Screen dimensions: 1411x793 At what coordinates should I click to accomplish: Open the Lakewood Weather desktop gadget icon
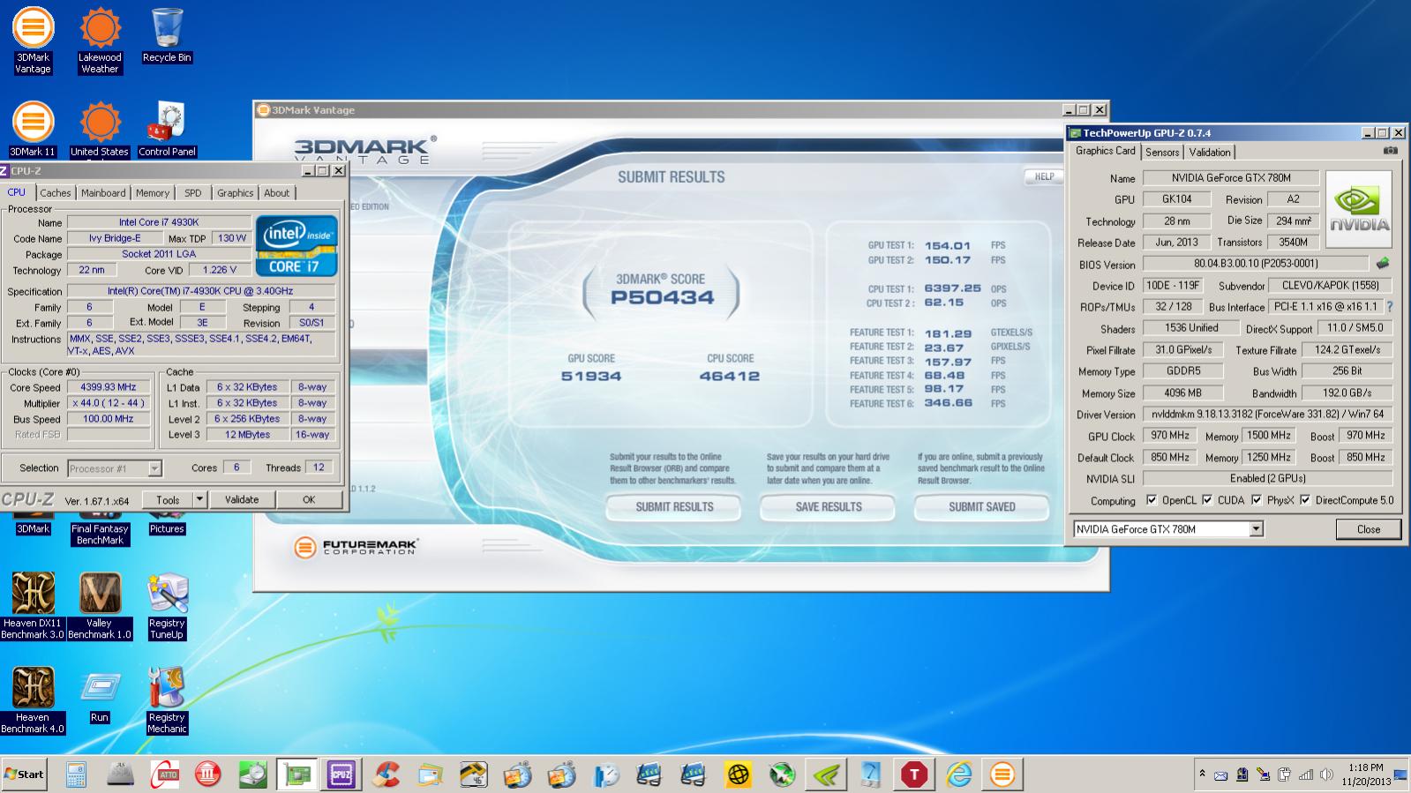coord(100,40)
